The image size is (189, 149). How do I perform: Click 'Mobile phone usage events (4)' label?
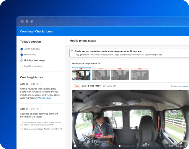coord(86,63)
